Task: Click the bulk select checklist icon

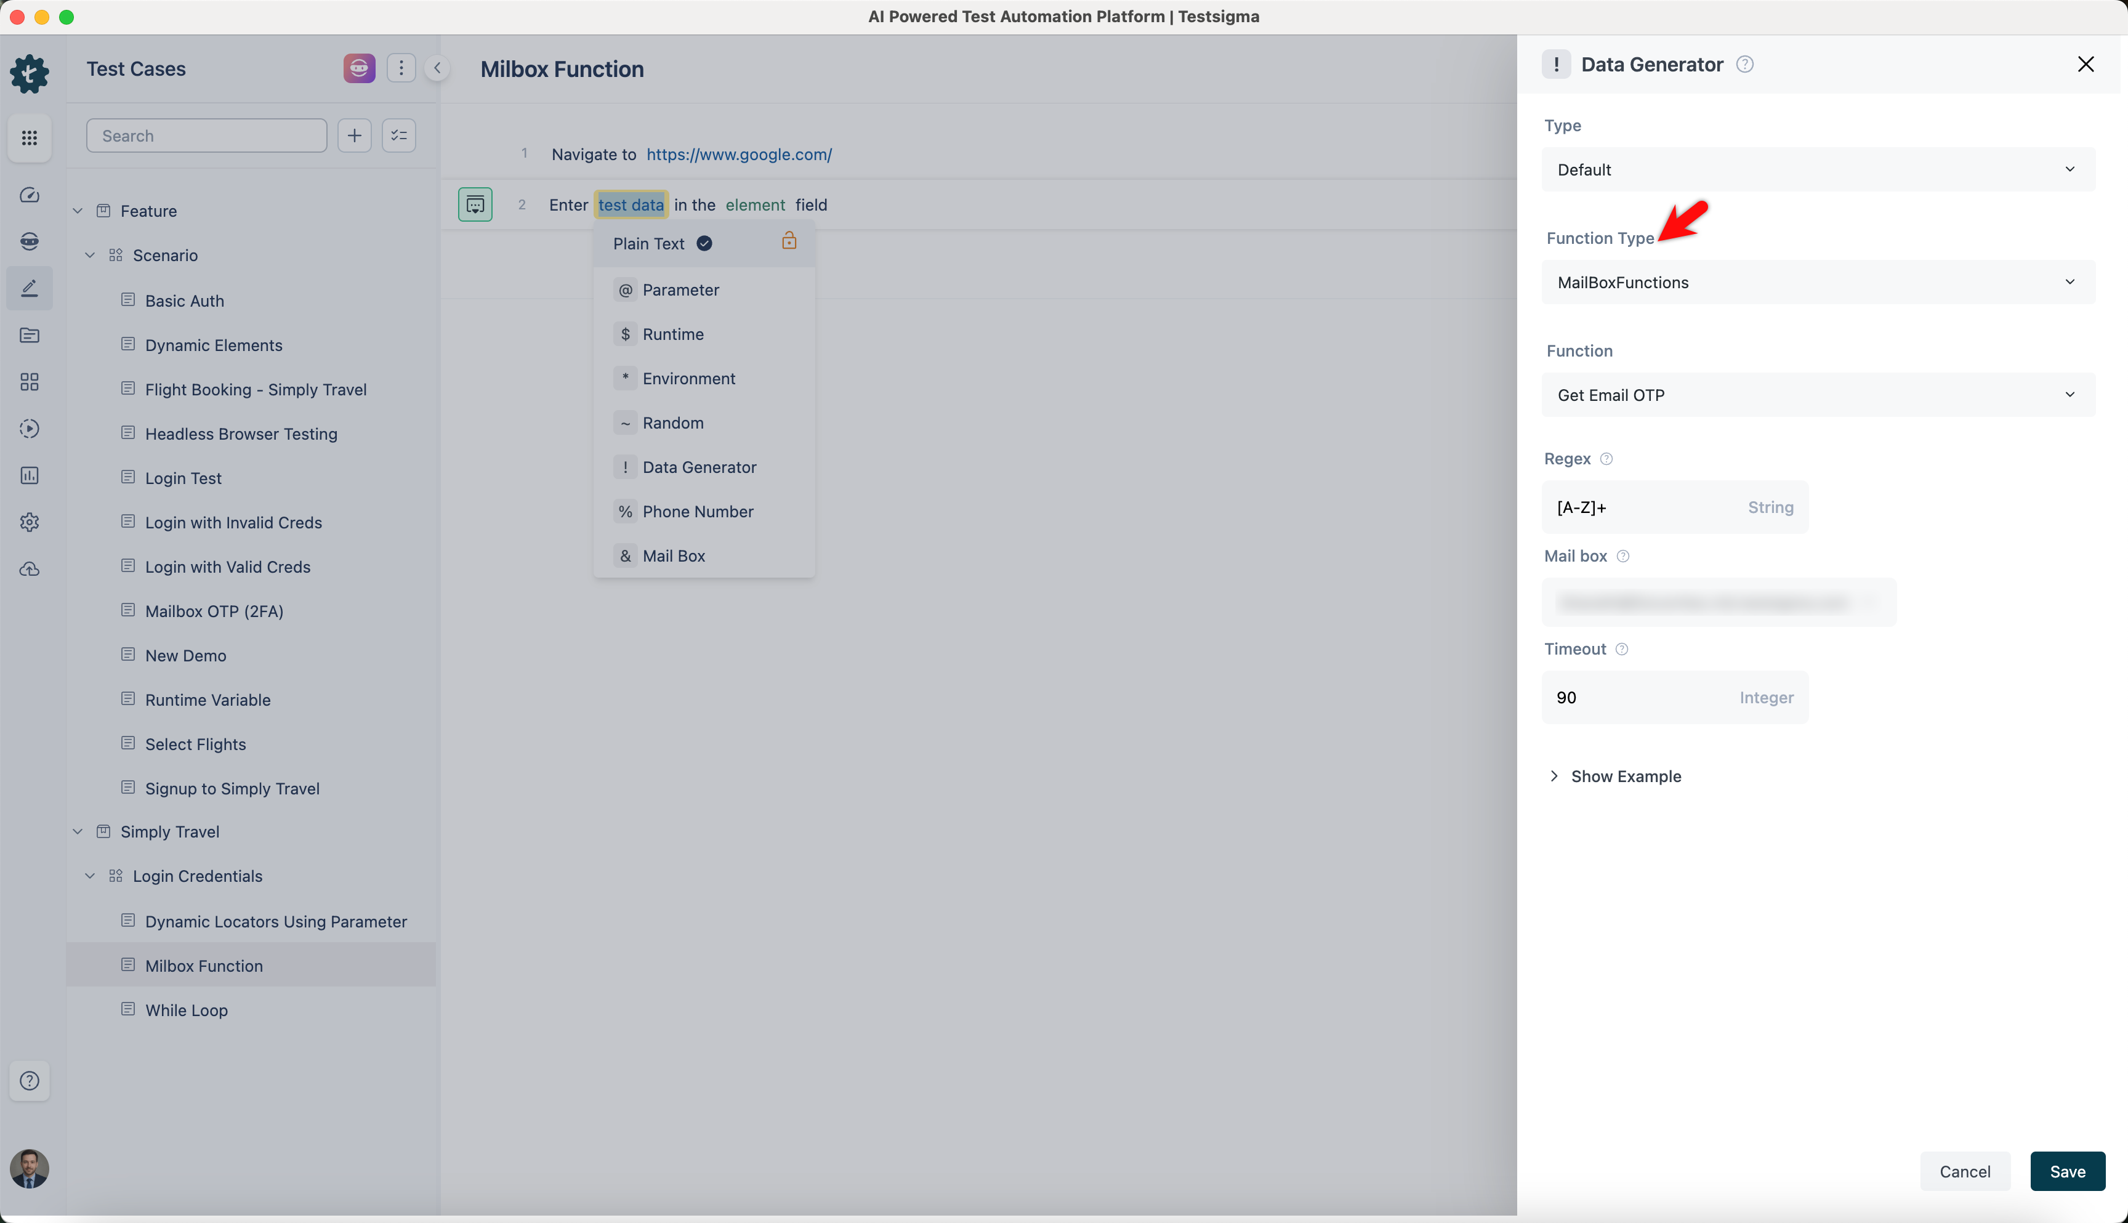Action: coord(399,135)
